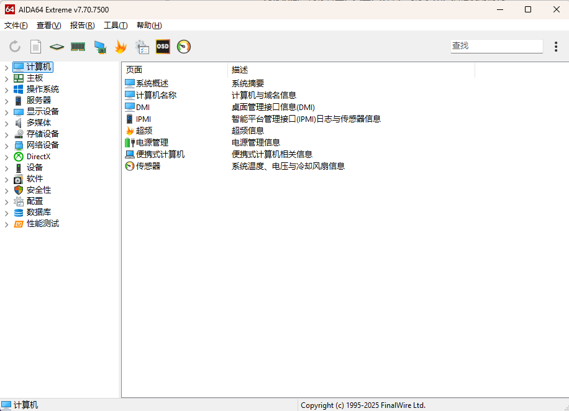569x411 pixels.
Task: Click the 系统概述 monitor icon
Action: pyautogui.click(x=130, y=83)
